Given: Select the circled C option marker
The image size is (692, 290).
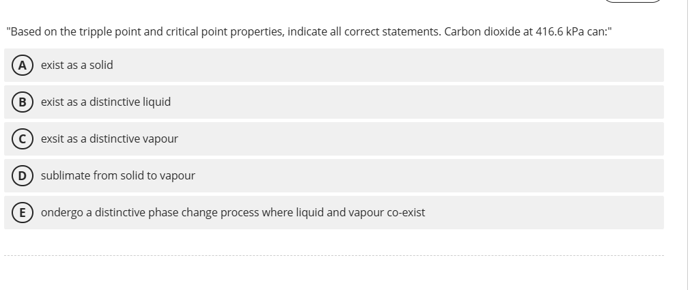Looking at the screenshot, I should coord(22,139).
